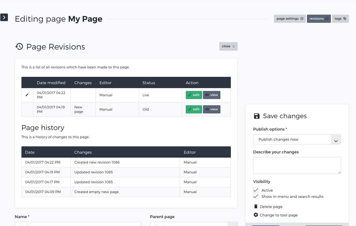Select the 'New page' changes cell
Viewport: 356px width, 226px height.
tap(83, 109)
